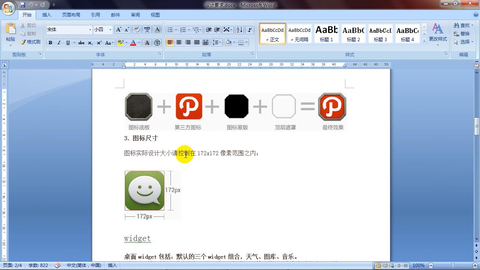Expand the styles gallery
Screen dimensions: 480x270
(x=424, y=41)
